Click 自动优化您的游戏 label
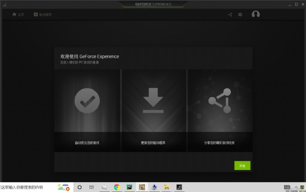The width and height of the screenshot is (306, 192). [87, 143]
